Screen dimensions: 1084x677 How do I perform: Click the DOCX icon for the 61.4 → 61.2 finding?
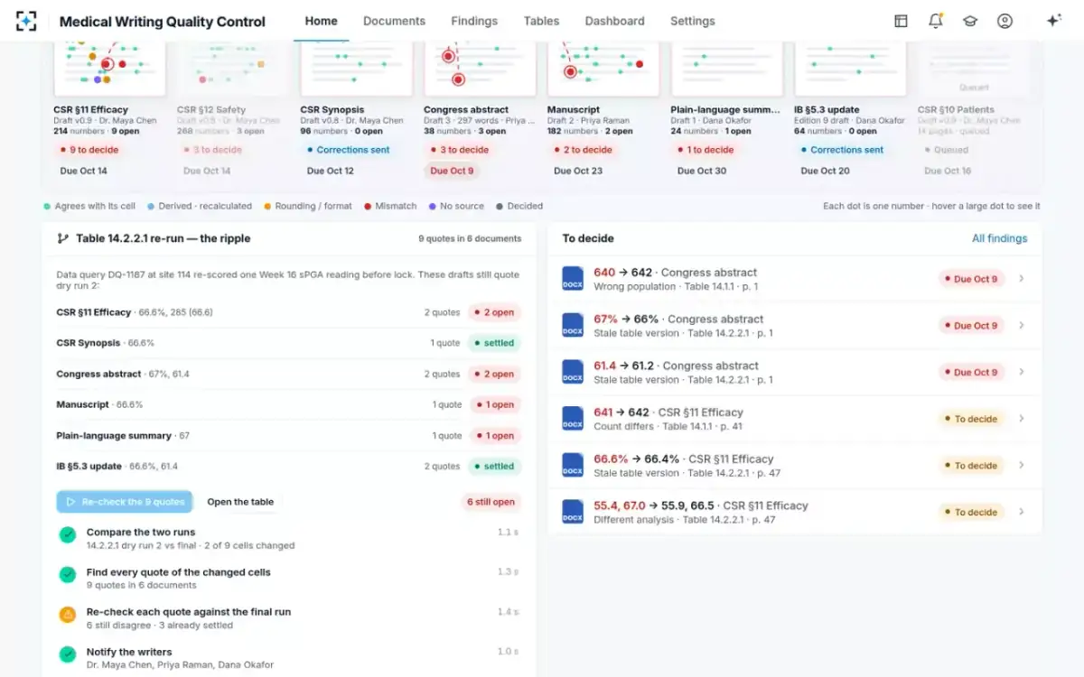(573, 372)
